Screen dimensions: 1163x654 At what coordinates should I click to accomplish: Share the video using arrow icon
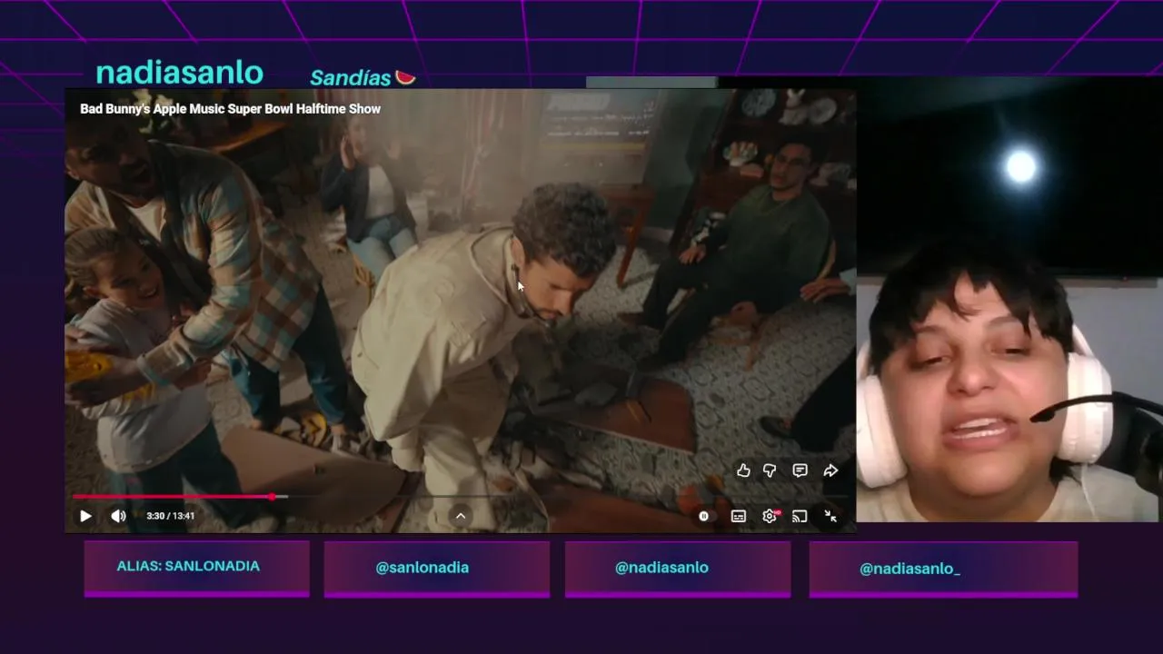point(830,471)
